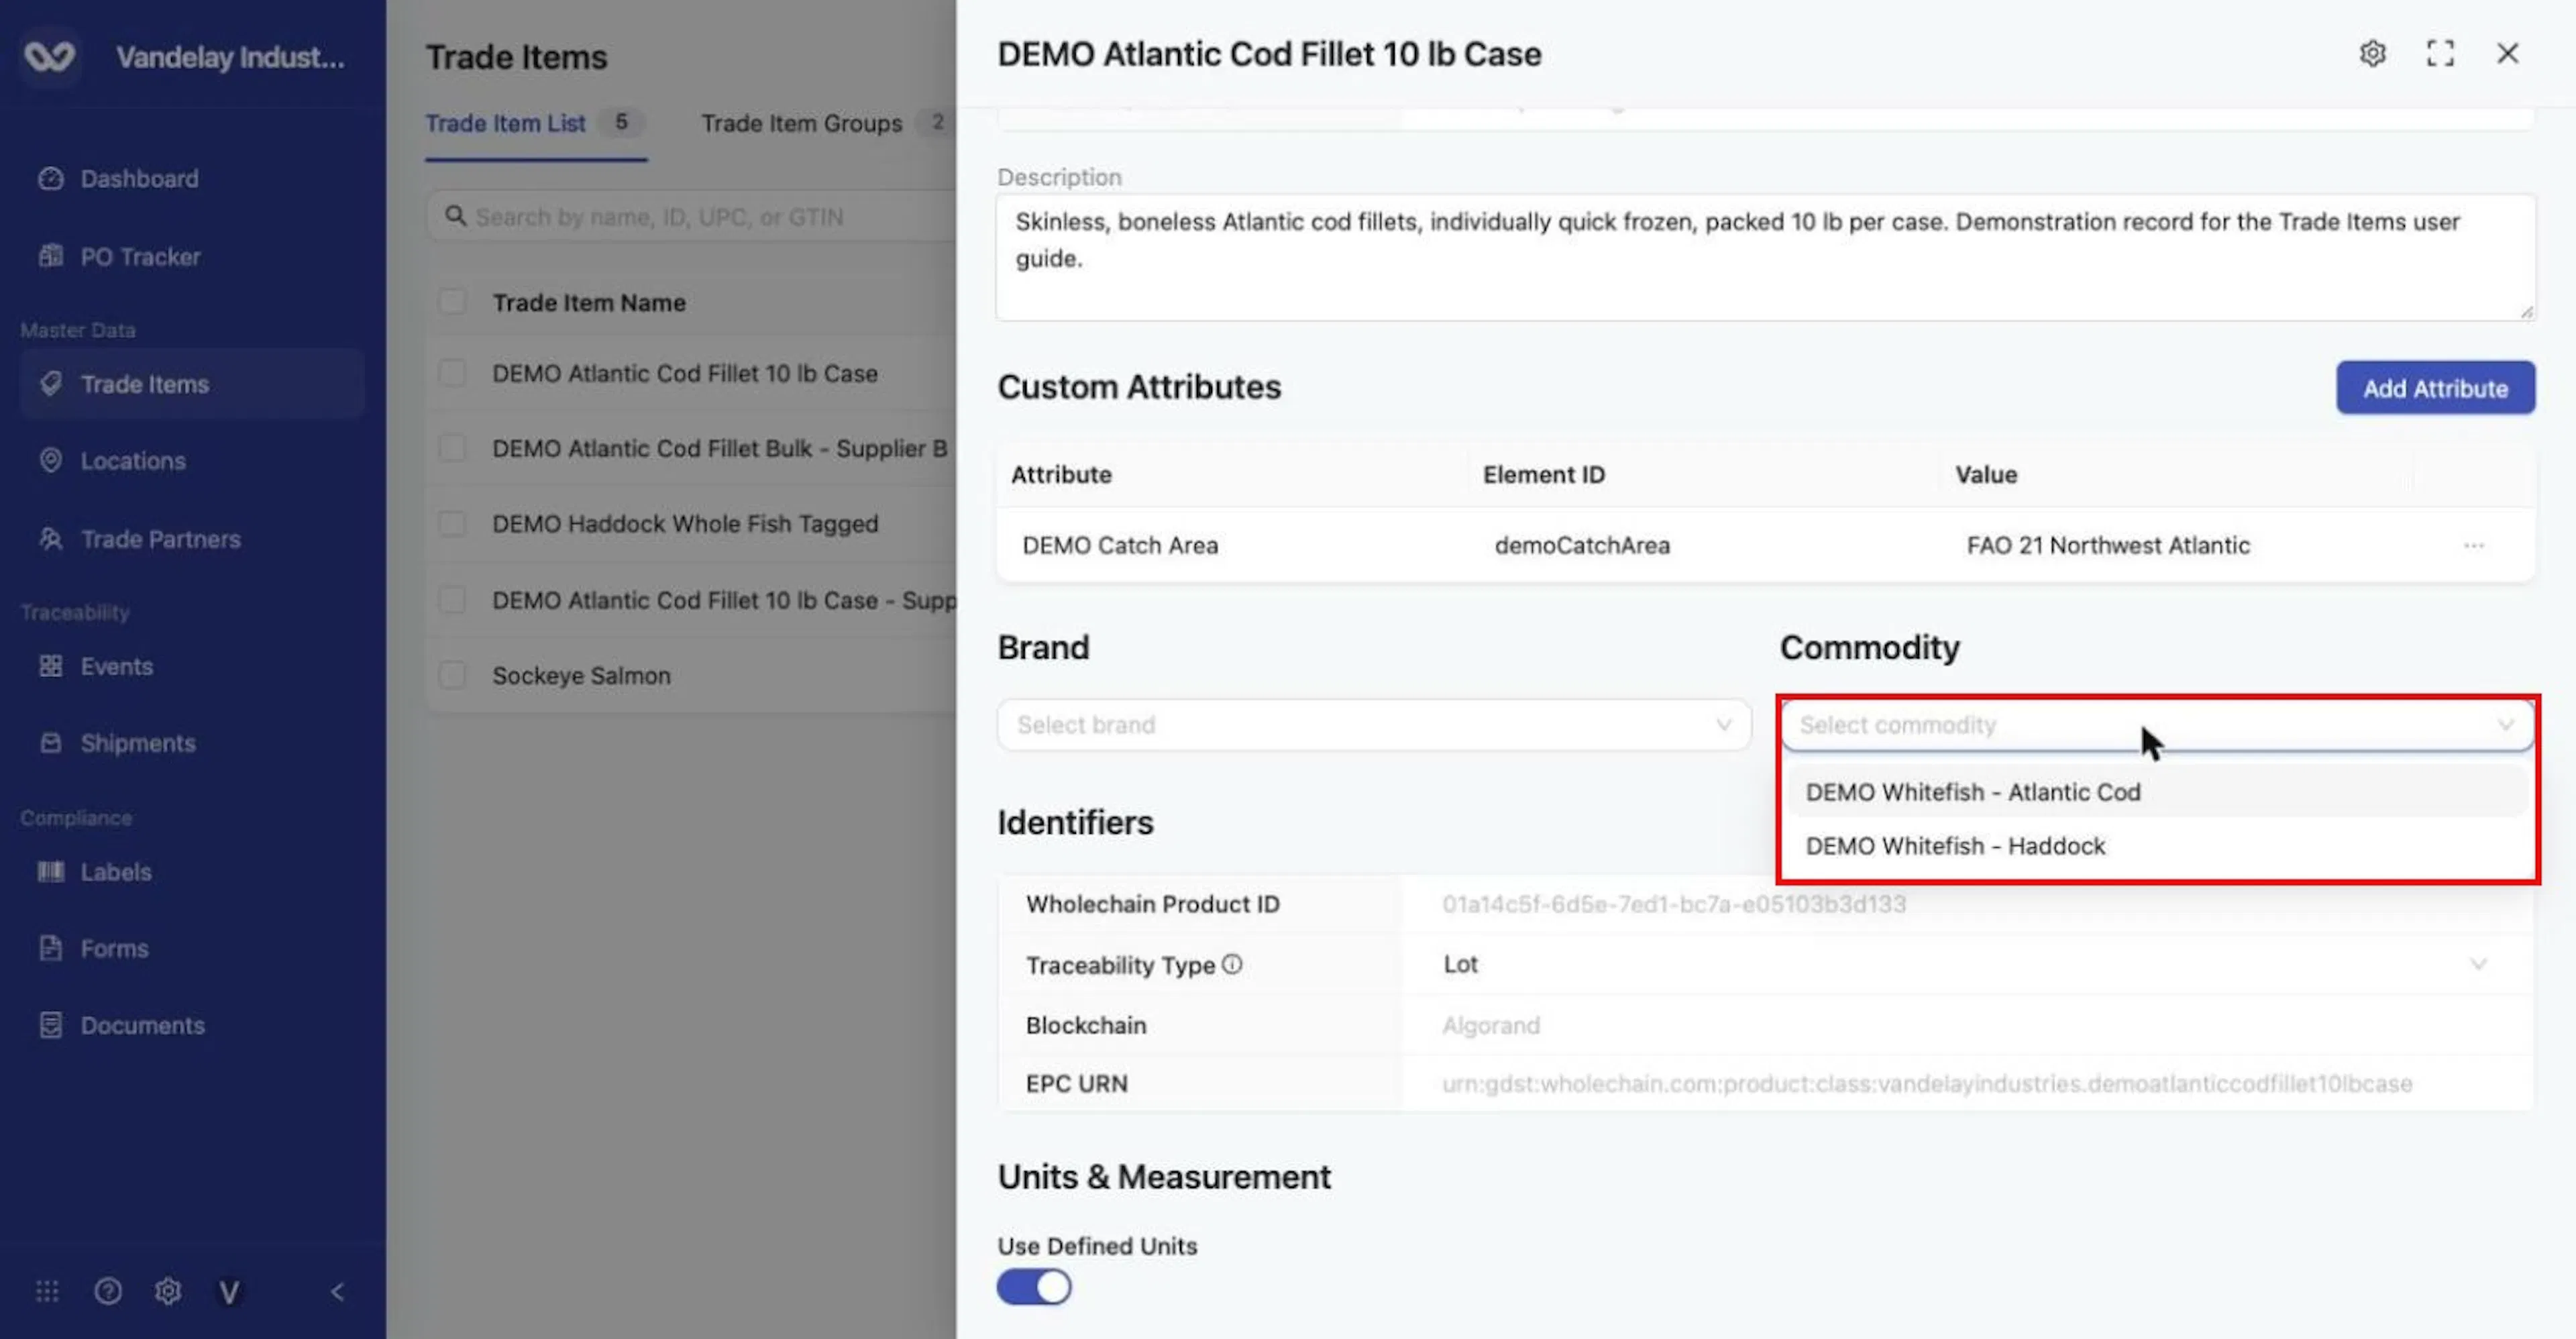Screen dimensions: 2576x1339
Task: Click Traceability Type info icon
Action: (1232, 964)
